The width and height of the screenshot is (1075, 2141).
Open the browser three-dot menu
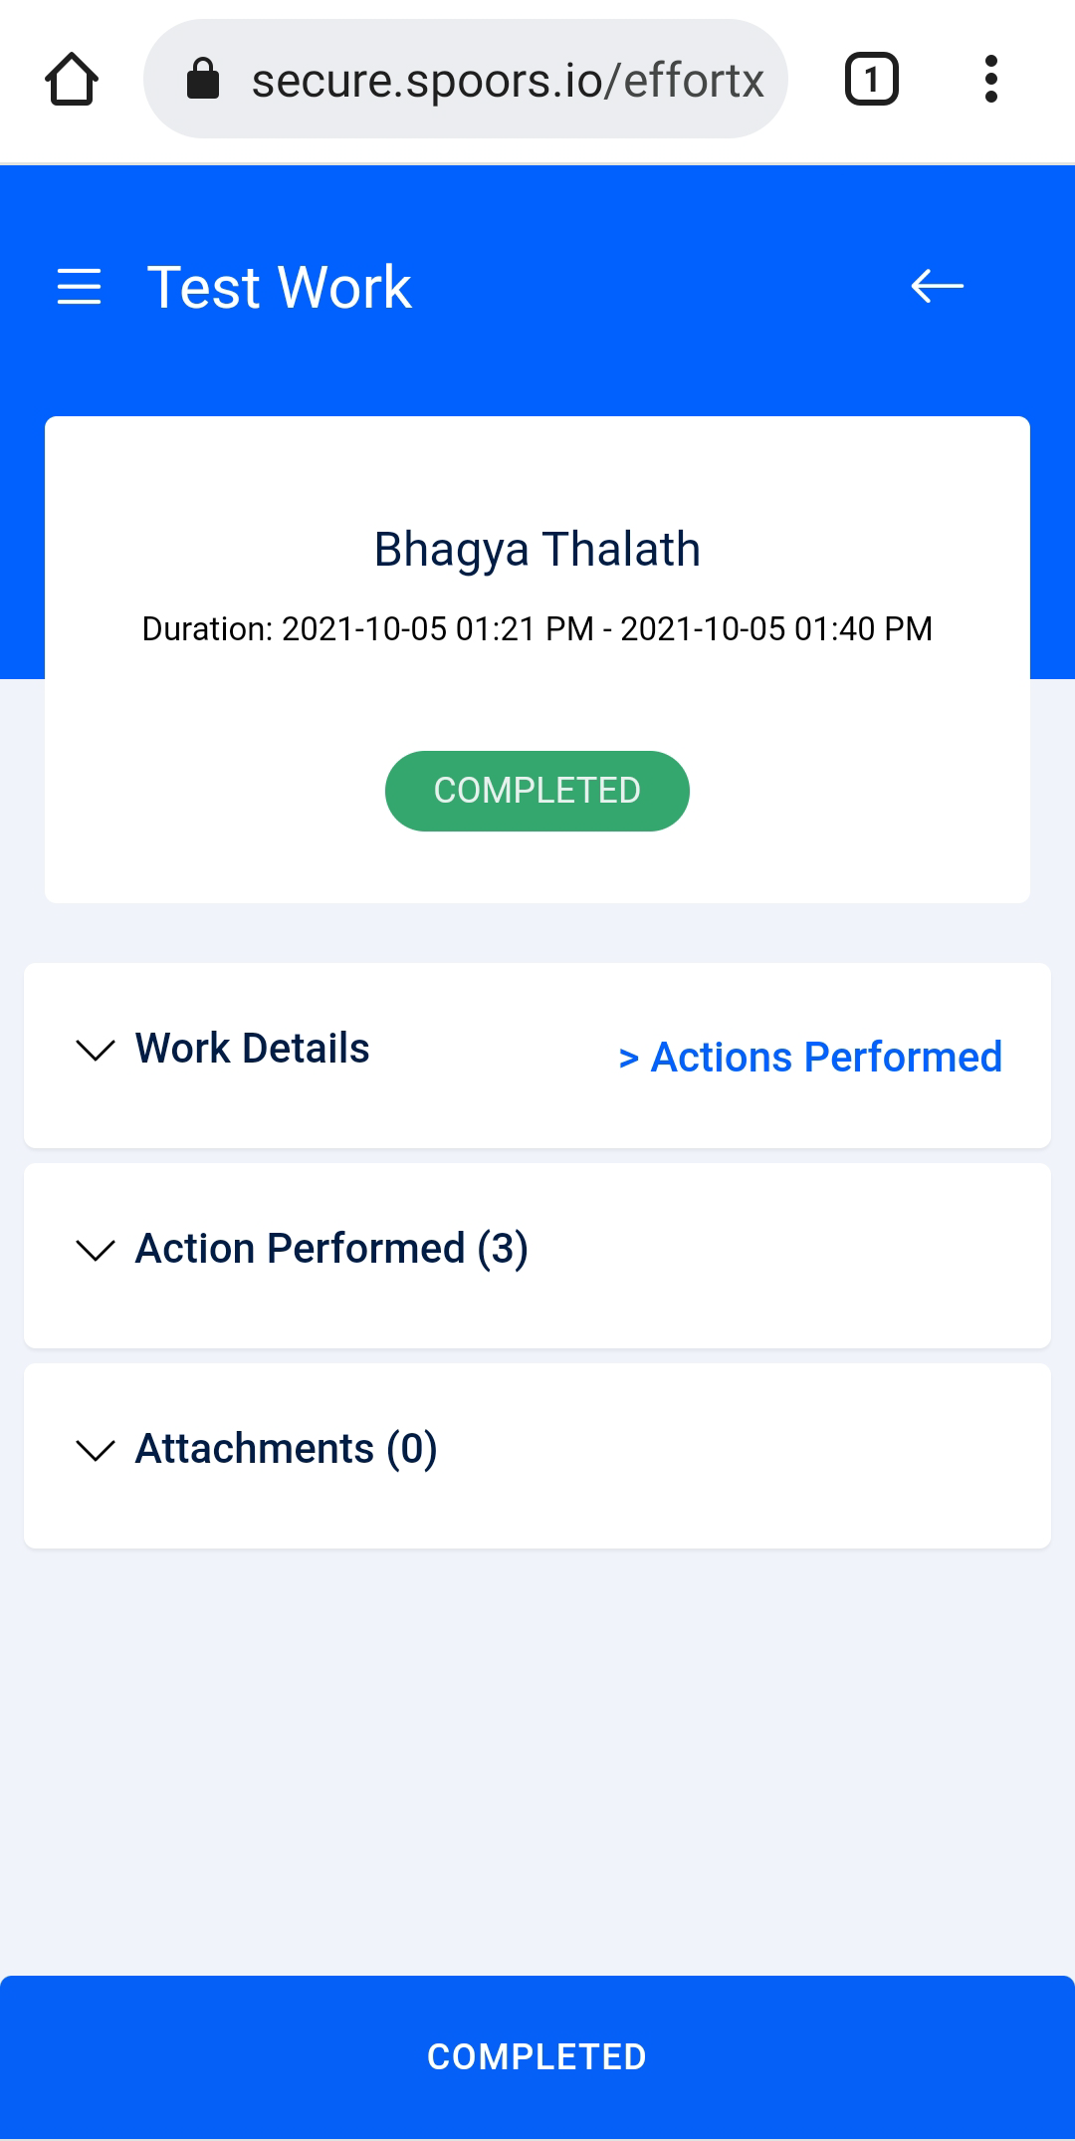990,80
